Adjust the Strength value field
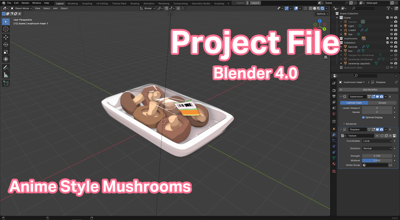This screenshot has width=400, height=220. pyautogui.click(x=377, y=156)
